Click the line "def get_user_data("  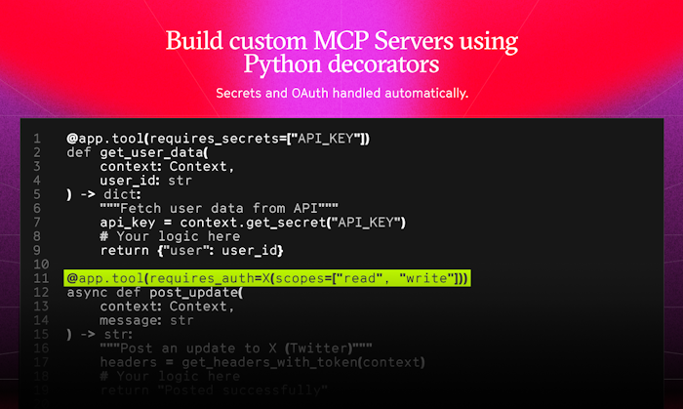[x=138, y=152]
